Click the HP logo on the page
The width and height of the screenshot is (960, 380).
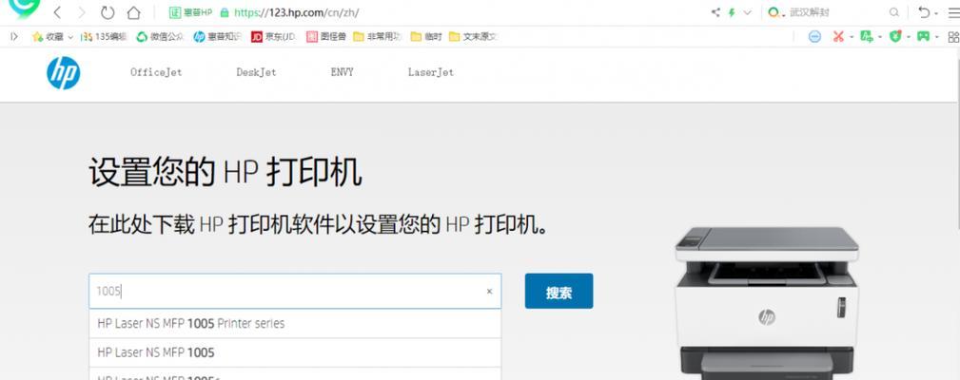point(63,73)
